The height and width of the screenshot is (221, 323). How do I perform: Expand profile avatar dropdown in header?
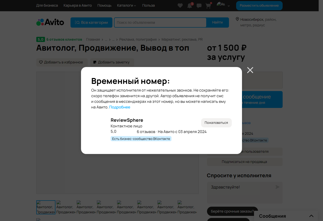click(223, 5)
